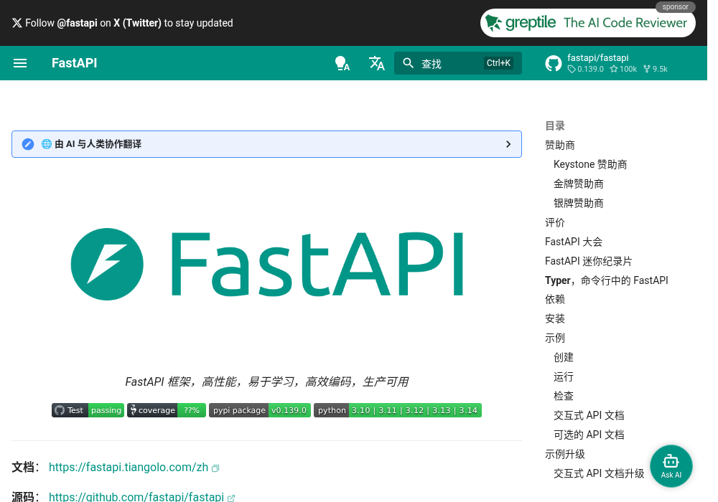
Task: Open the fastapi.tiangolo.com/zh docs link
Action: (129, 468)
